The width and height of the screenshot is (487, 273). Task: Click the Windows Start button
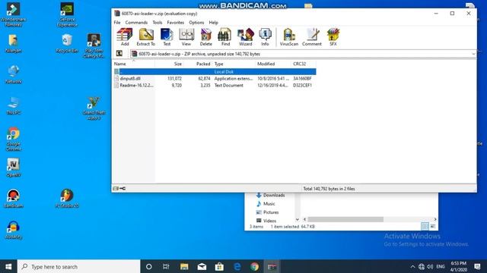pyautogui.click(x=8, y=266)
